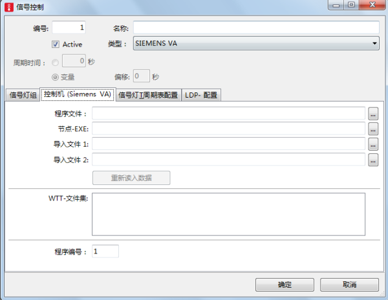Viewport: 388px width, 300px height.
Task: Browse for the 程序文件 with the ... button
Action: click(x=373, y=114)
